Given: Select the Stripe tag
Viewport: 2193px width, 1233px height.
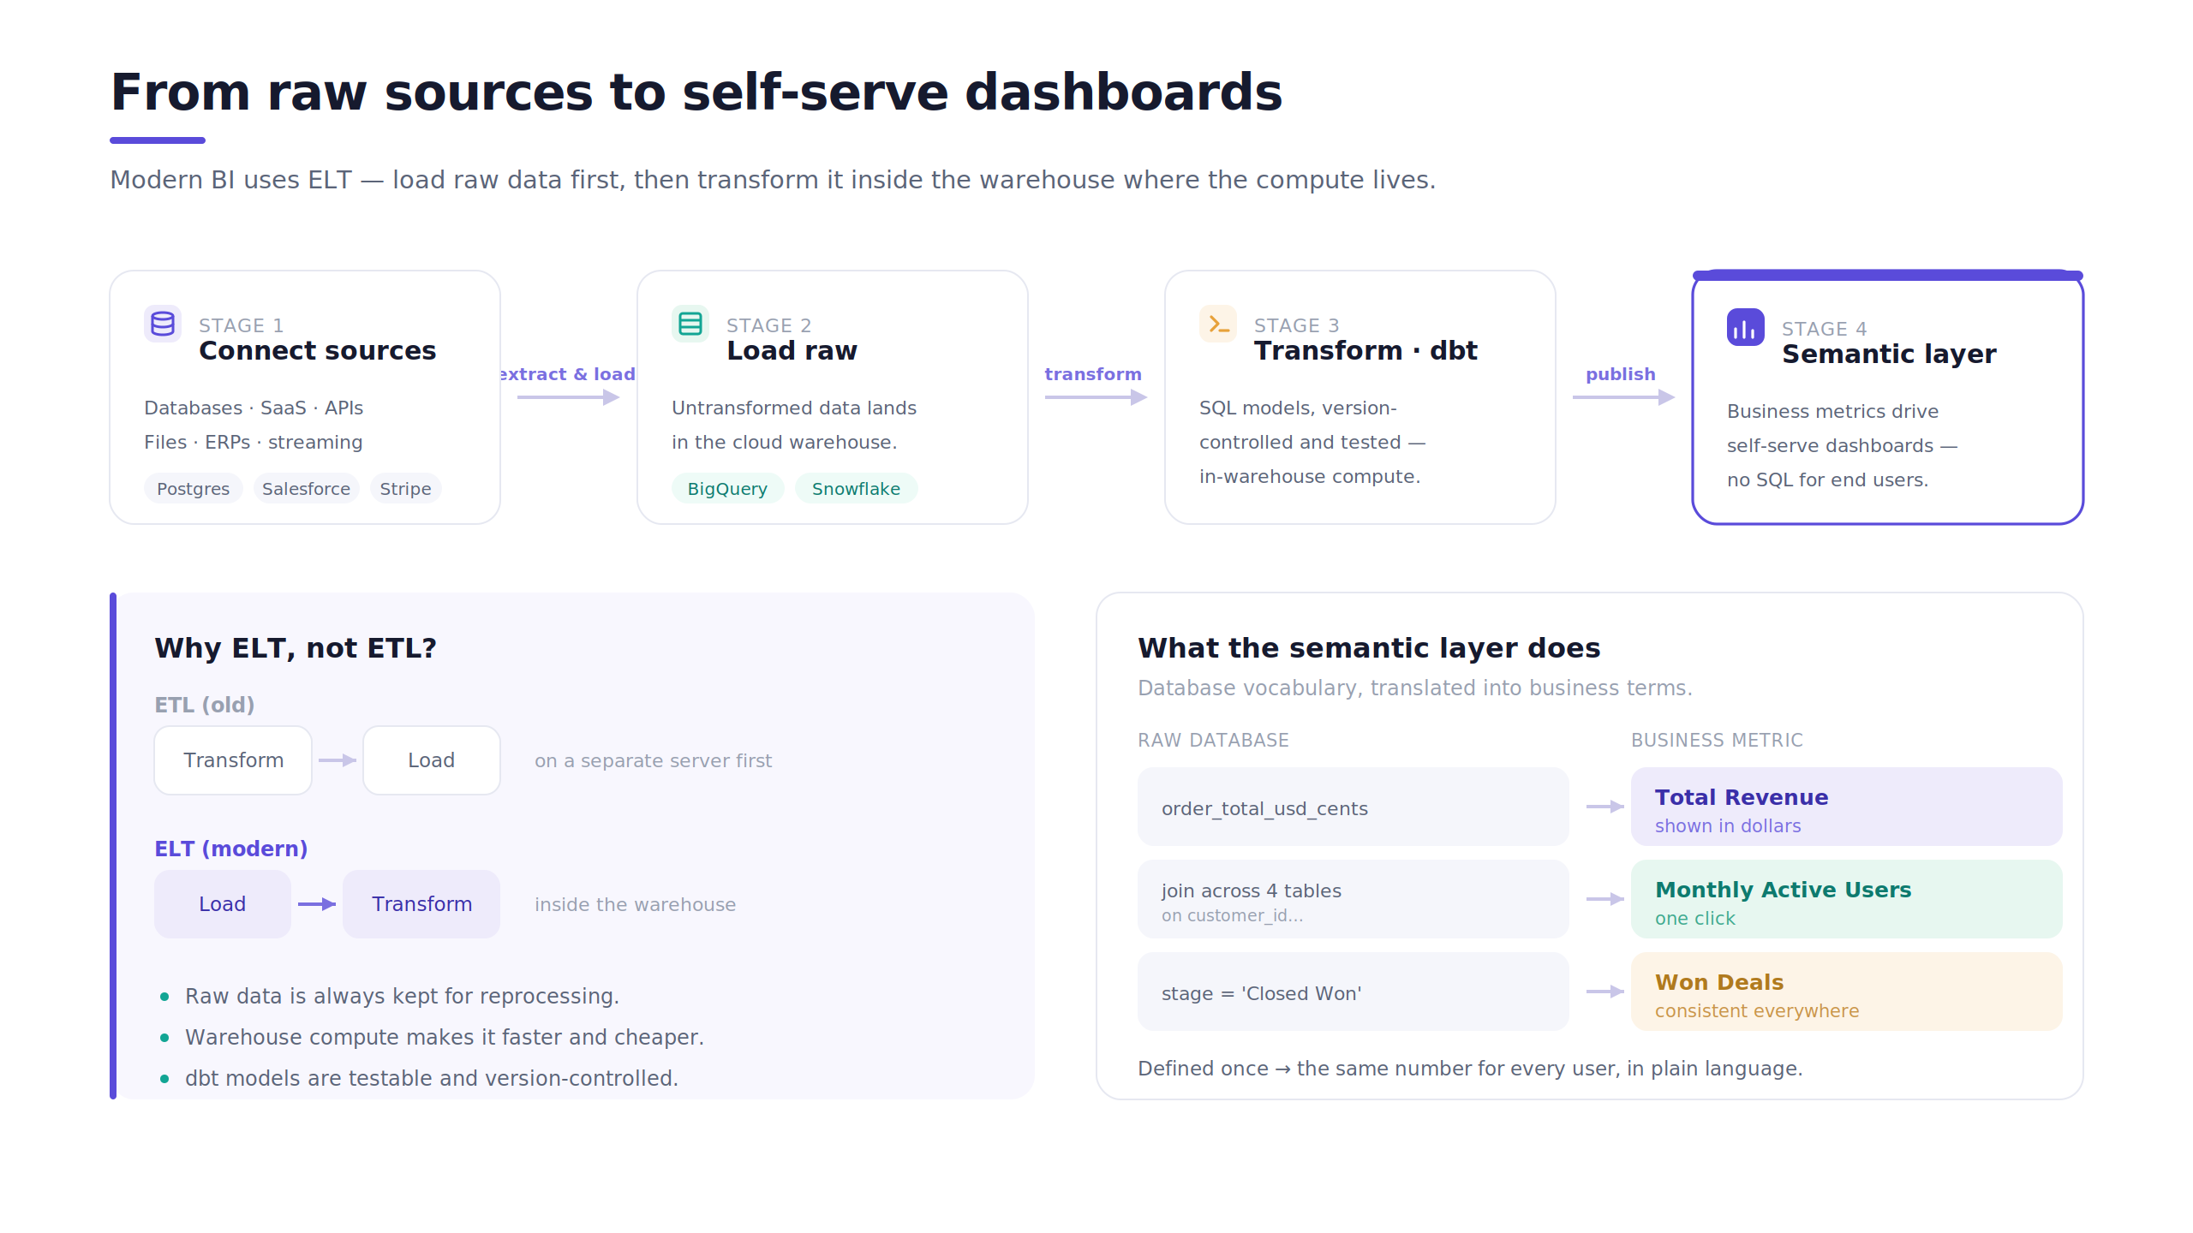Looking at the screenshot, I should pyautogui.click(x=405, y=489).
